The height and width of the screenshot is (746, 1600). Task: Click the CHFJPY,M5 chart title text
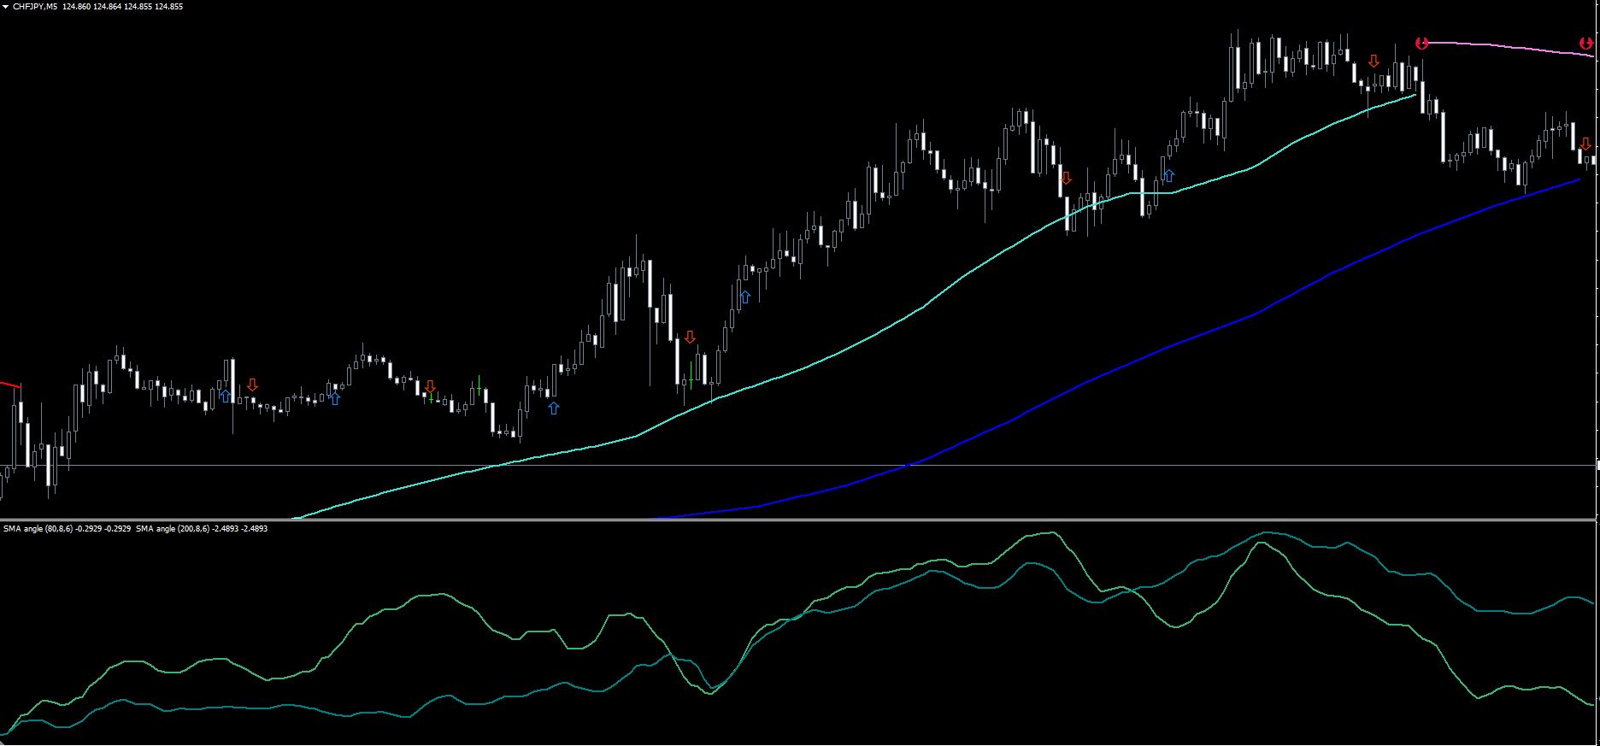tap(35, 7)
